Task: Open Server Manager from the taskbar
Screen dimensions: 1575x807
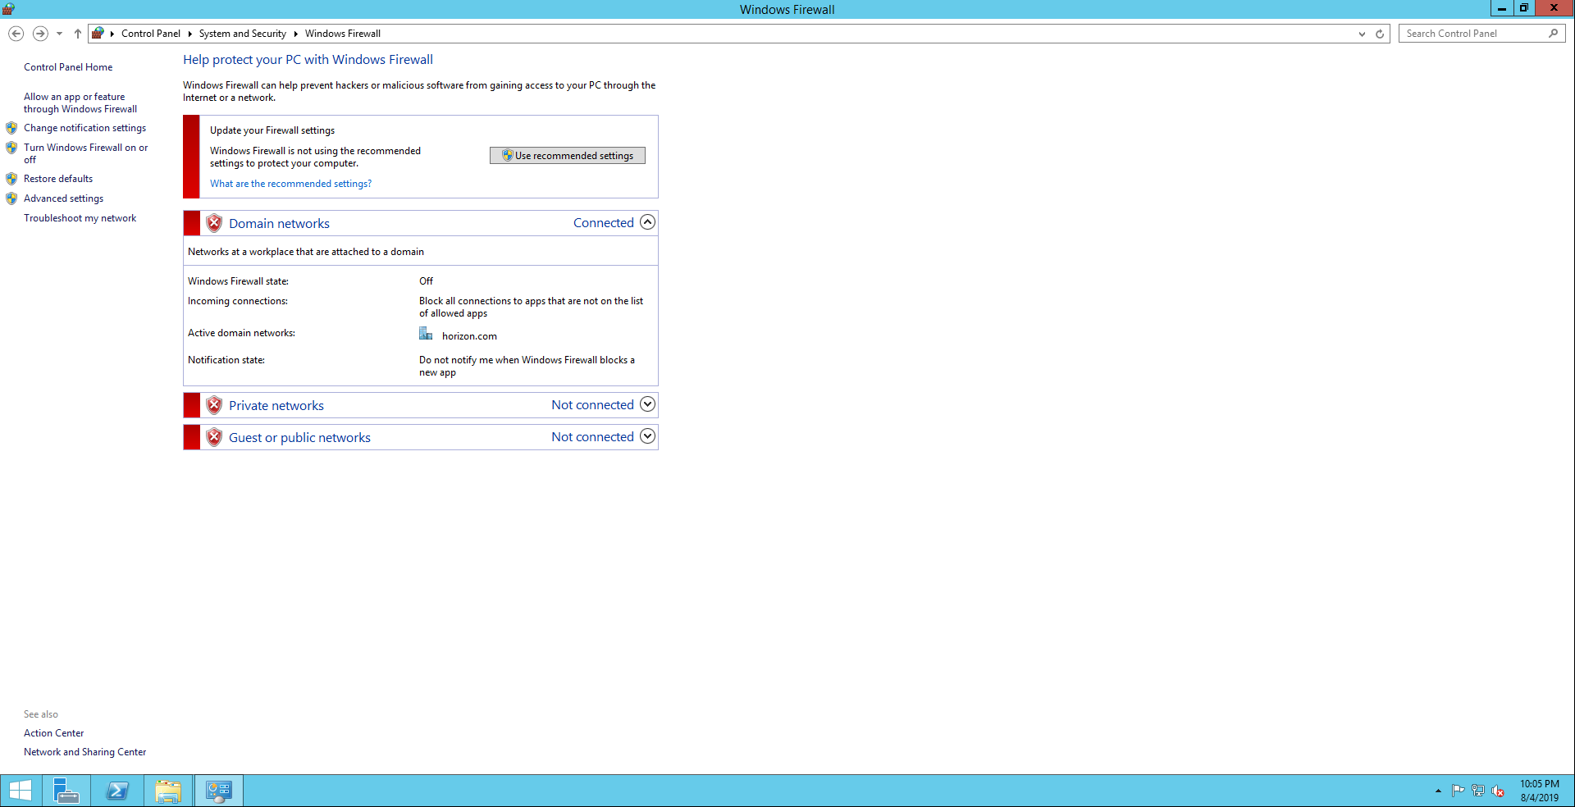Action: click(x=66, y=791)
